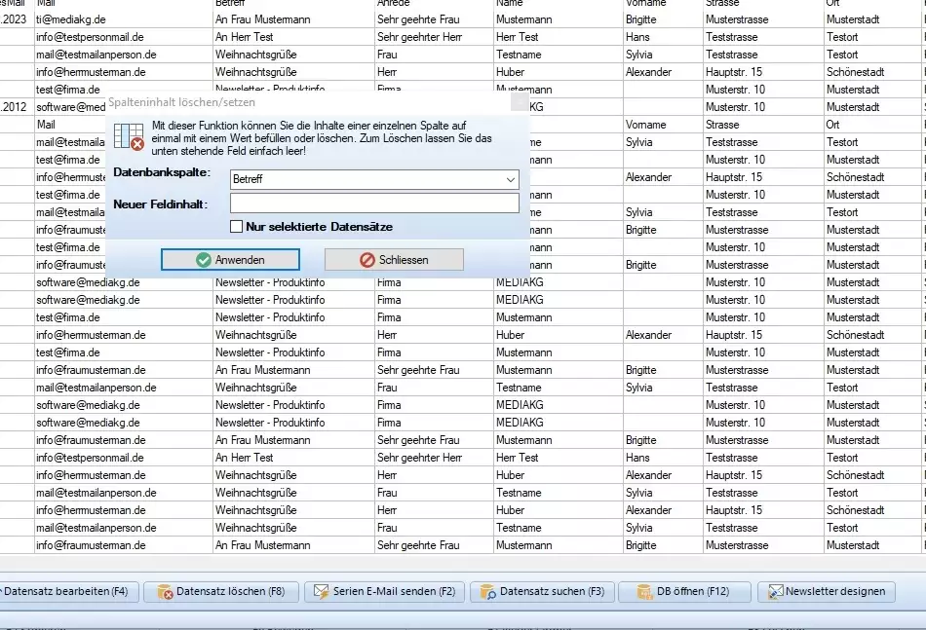
Task: Select Brigitte in the ti@mediakg.de row
Action: coord(663,19)
